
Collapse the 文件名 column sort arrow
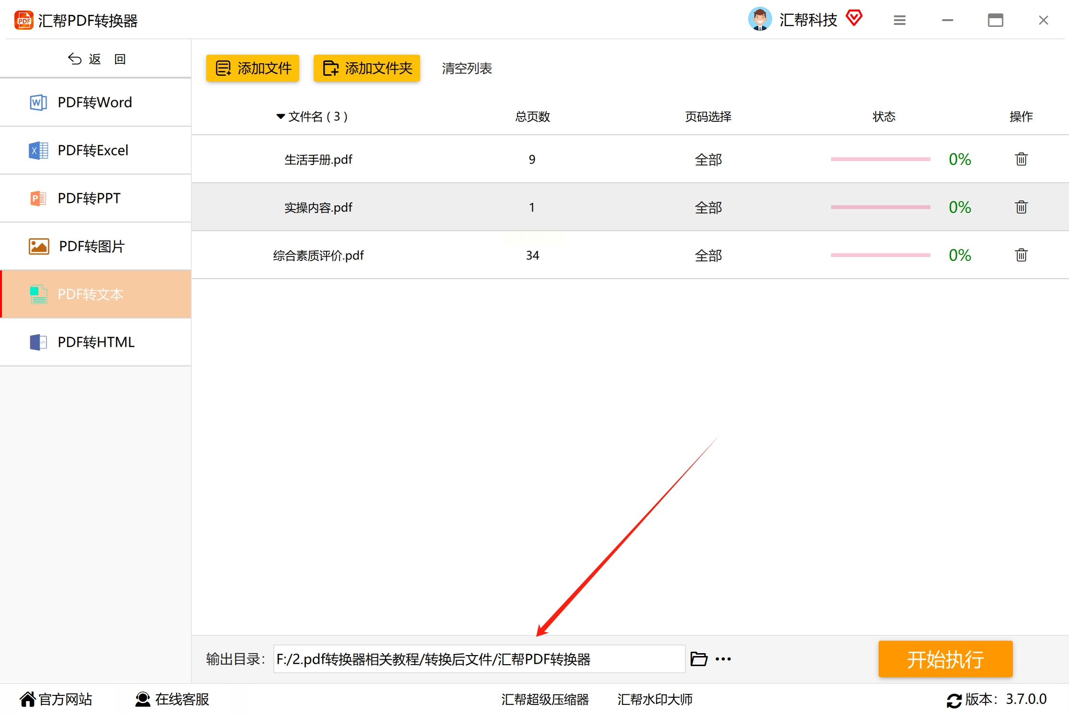pyautogui.click(x=281, y=117)
